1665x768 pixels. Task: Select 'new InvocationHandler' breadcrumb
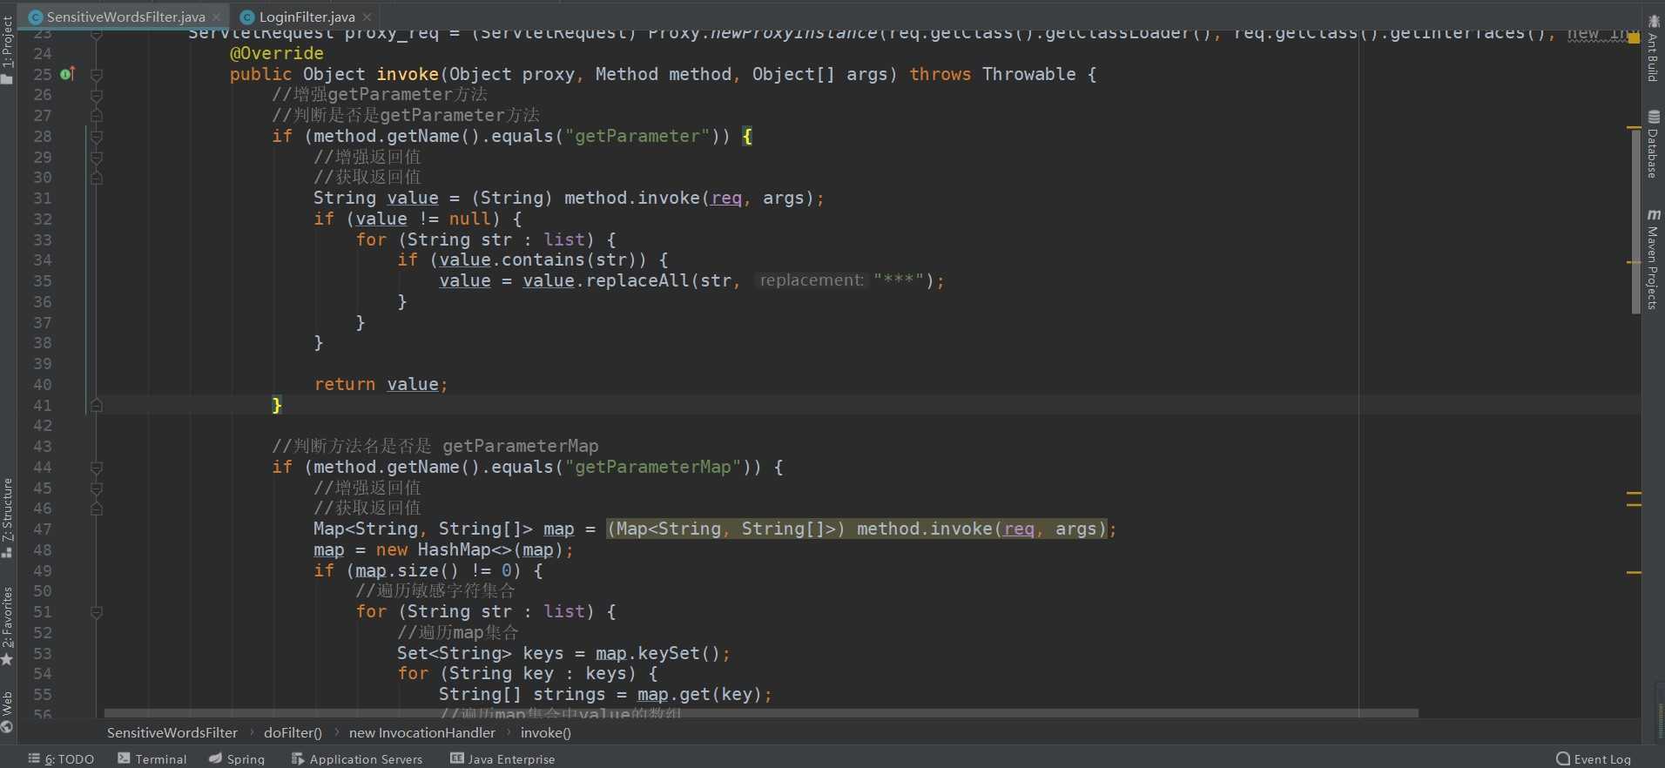422,733
